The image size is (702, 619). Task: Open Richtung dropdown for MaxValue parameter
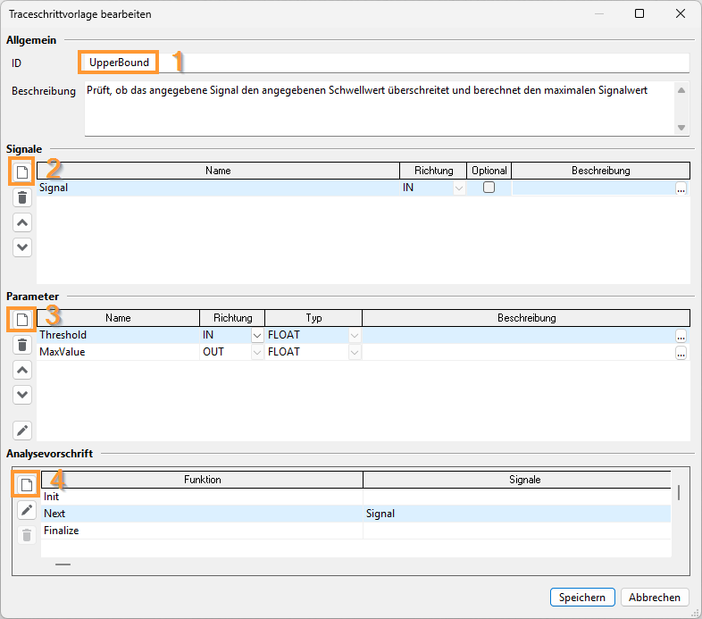pyautogui.click(x=257, y=353)
